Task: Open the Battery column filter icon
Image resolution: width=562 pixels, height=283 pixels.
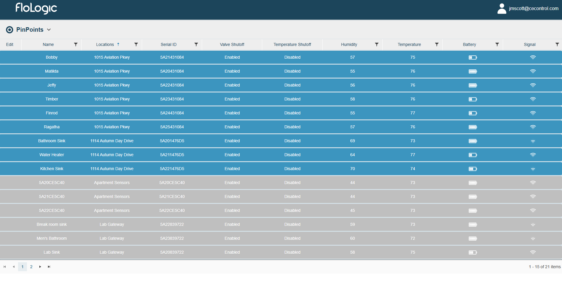Action: (x=497, y=44)
